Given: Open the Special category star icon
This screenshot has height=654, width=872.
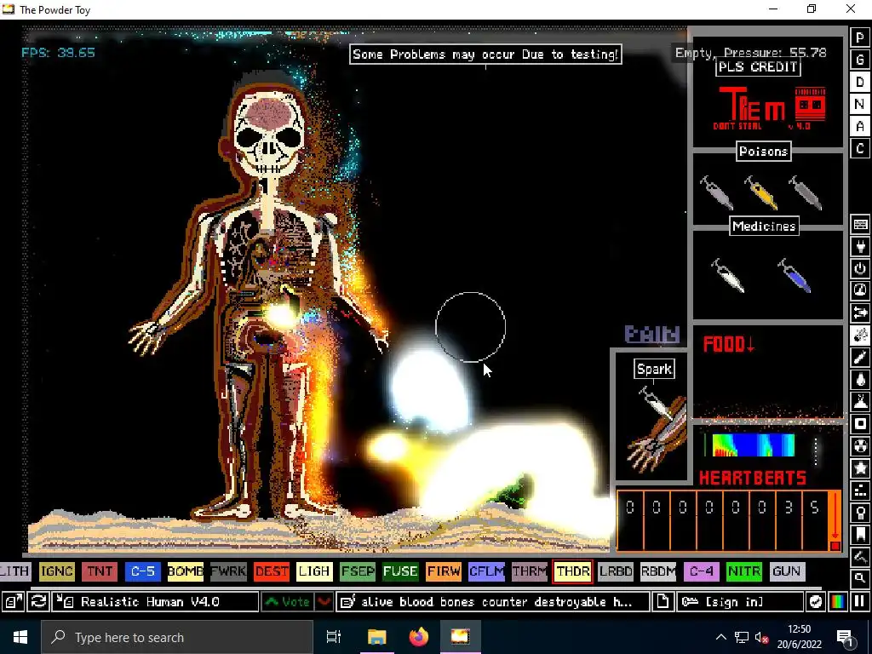Looking at the screenshot, I should pos(860,468).
